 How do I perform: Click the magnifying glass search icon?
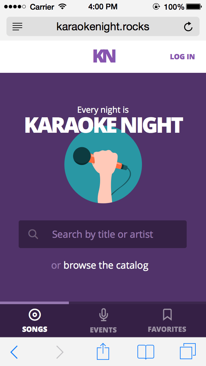[33, 234]
